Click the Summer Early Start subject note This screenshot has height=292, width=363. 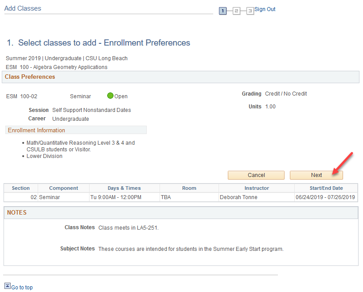pyautogui.click(x=191, y=249)
